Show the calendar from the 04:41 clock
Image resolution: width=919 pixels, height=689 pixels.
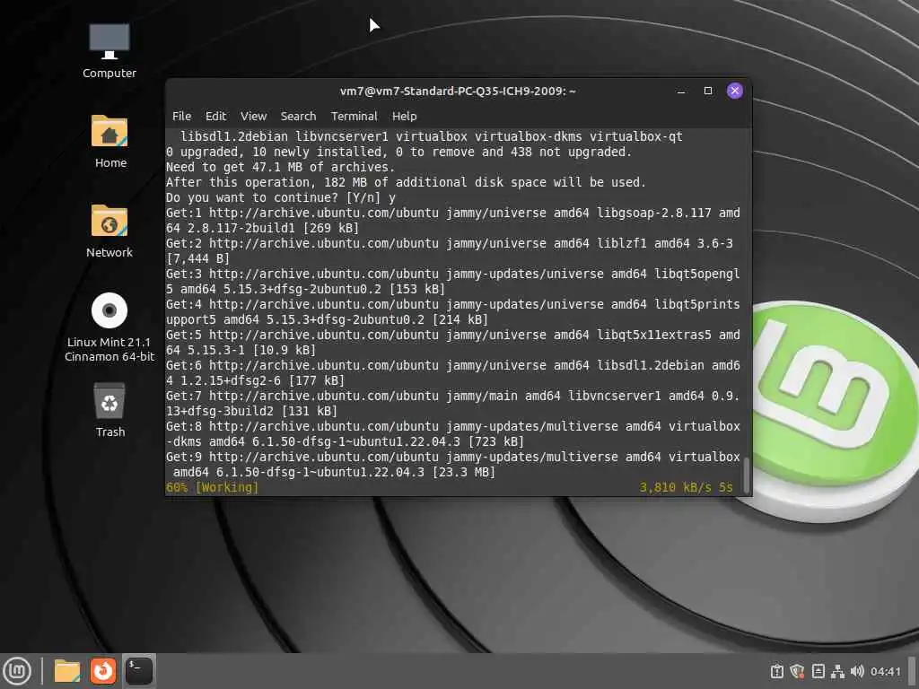885,671
